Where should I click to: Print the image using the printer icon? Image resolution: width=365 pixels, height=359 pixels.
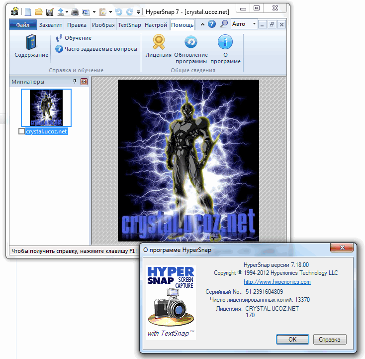75,11
